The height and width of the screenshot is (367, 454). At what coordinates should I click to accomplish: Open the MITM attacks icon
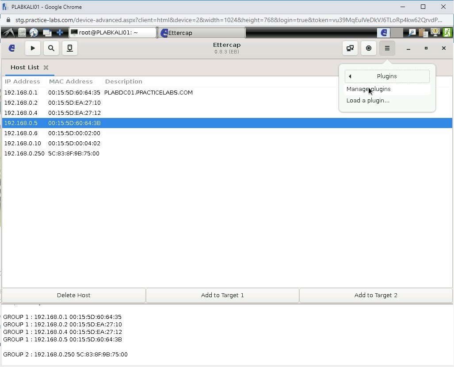click(x=350, y=48)
